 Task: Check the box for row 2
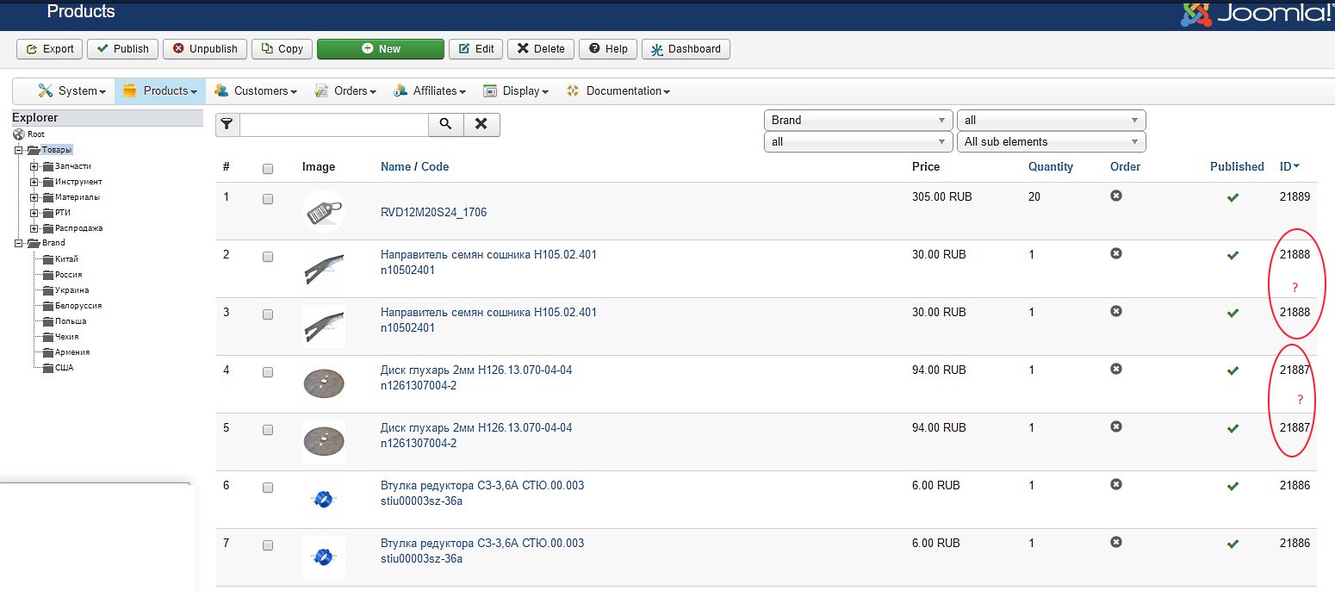pyautogui.click(x=268, y=257)
